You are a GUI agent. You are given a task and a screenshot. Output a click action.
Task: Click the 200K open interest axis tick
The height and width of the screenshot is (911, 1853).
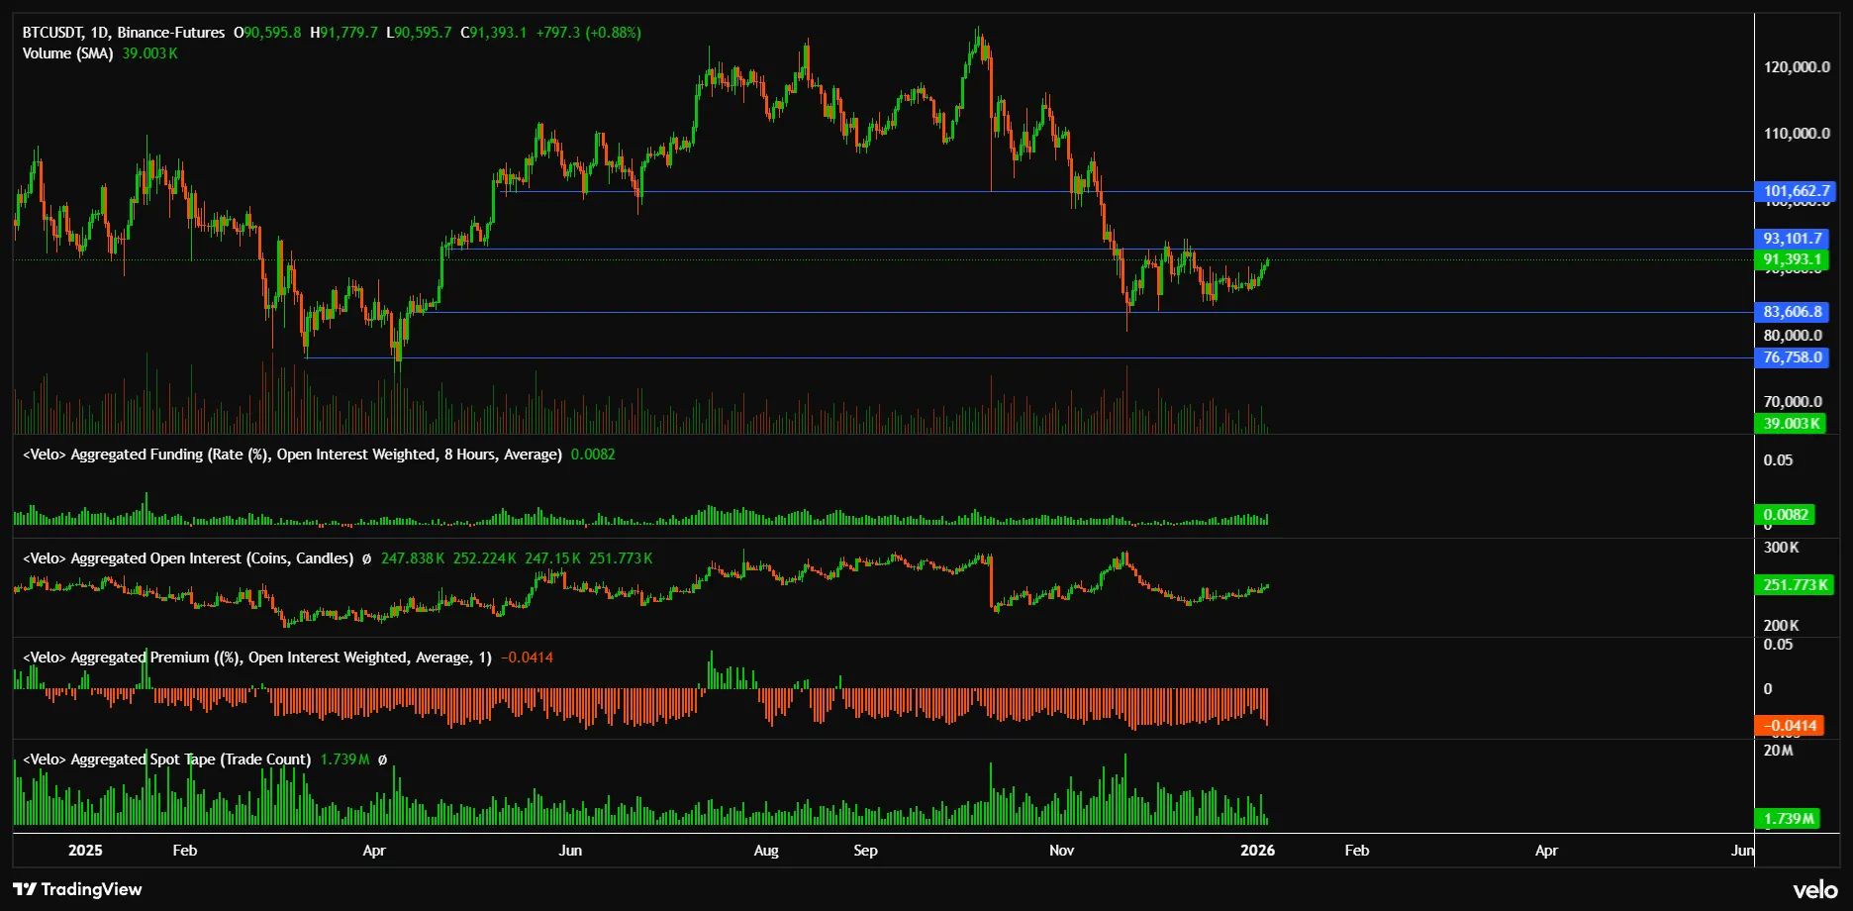point(1782,626)
